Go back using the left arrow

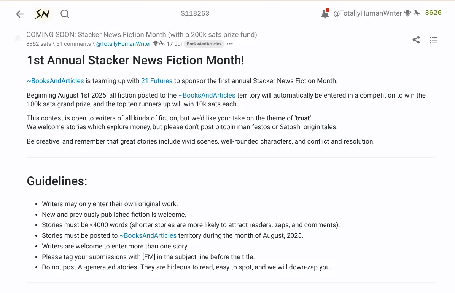(x=20, y=14)
